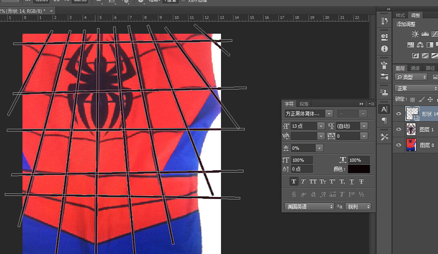Open the Brush Presets panel icon

coord(384,77)
